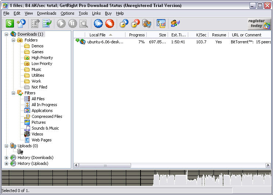The image size is (273, 195).
Task: Open the Help menu
Action: (120, 13)
